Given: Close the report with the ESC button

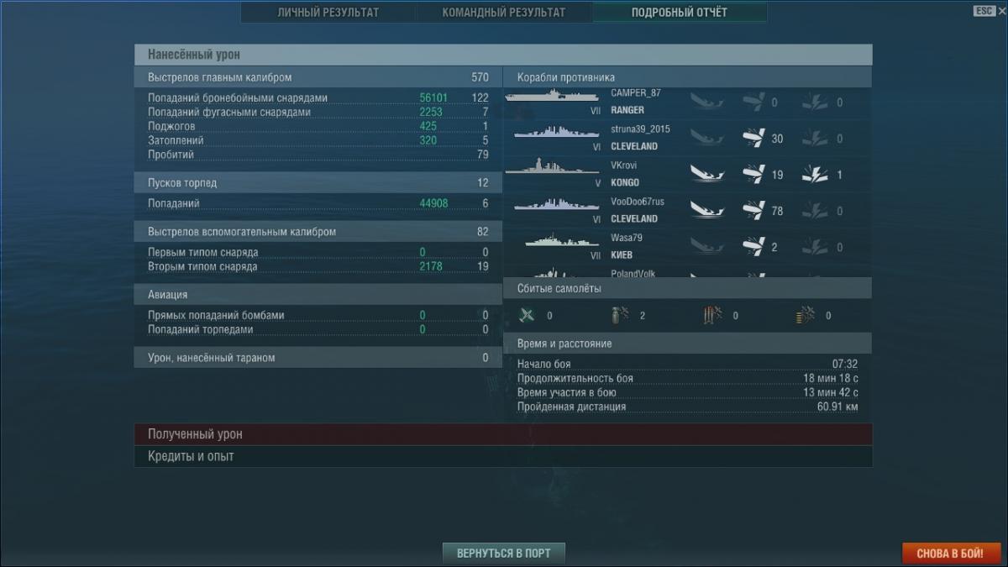Looking at the screenshot, I should tap(984, 11).
